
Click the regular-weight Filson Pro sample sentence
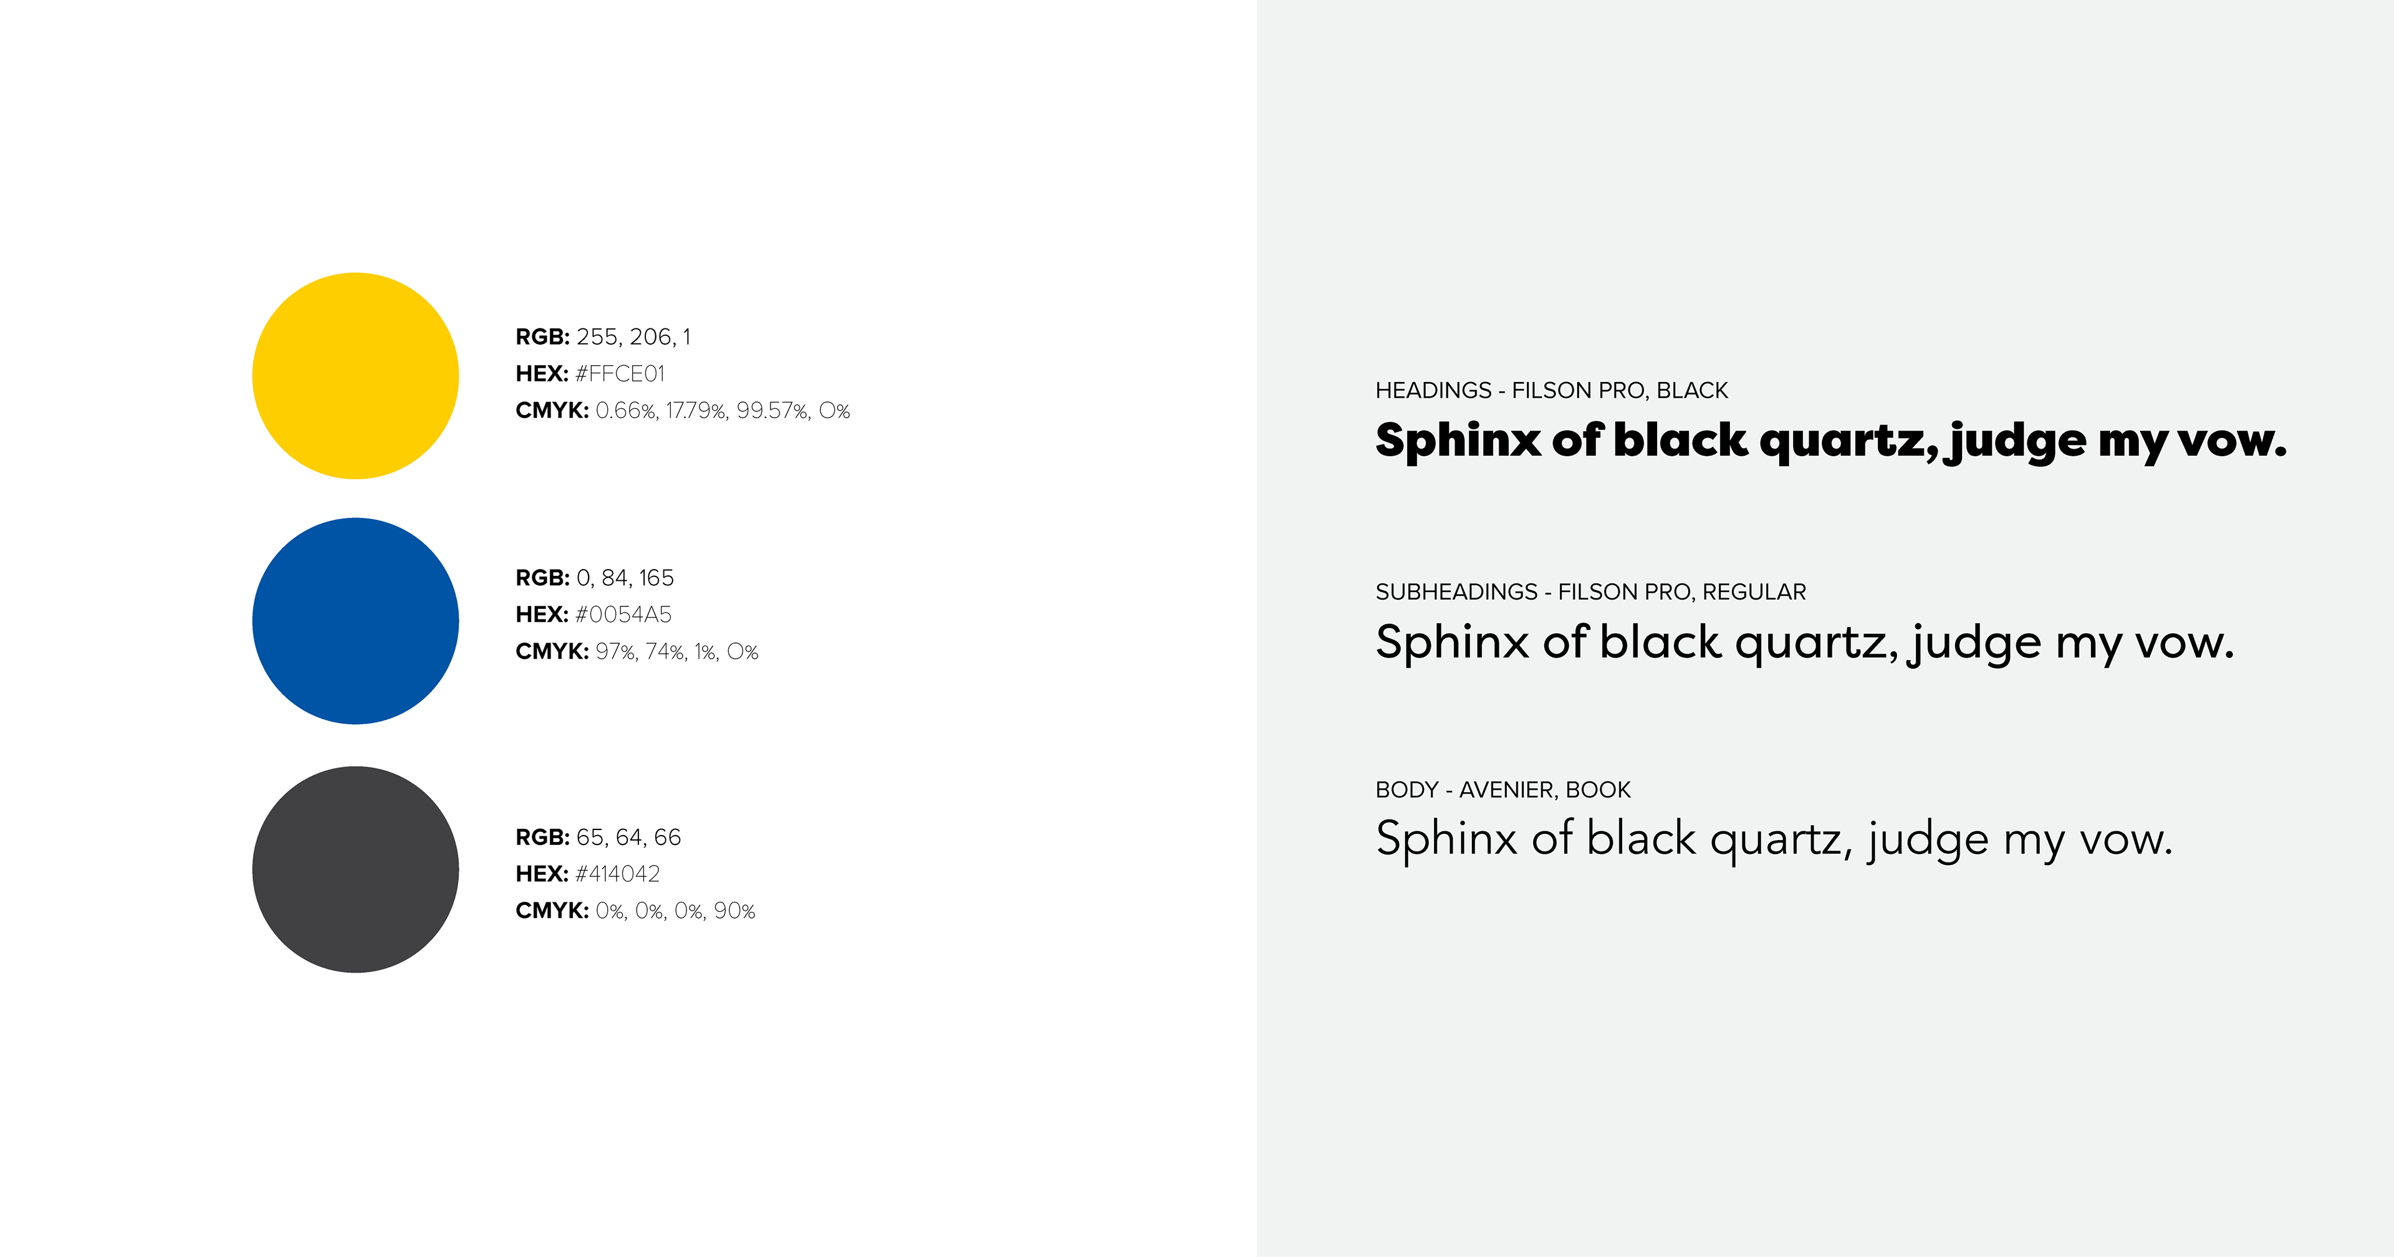point(1805,644)
